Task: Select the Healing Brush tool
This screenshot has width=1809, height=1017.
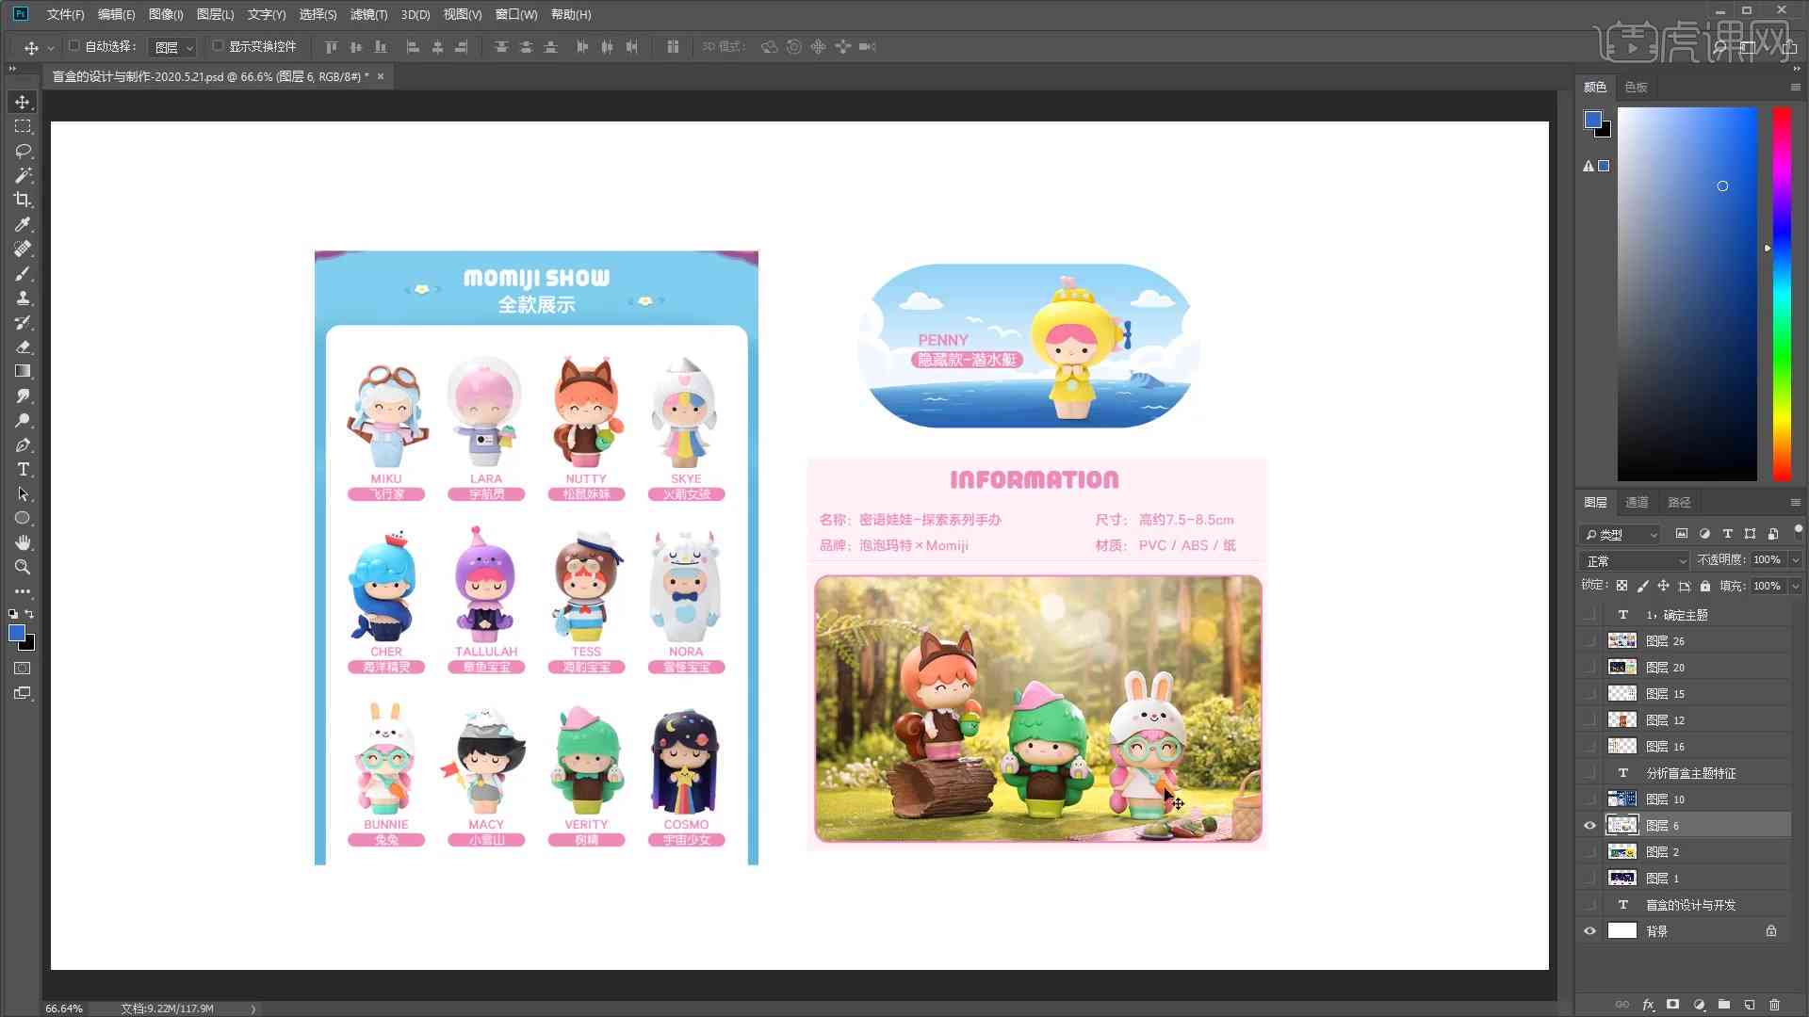Action: (x=23, y=249)
